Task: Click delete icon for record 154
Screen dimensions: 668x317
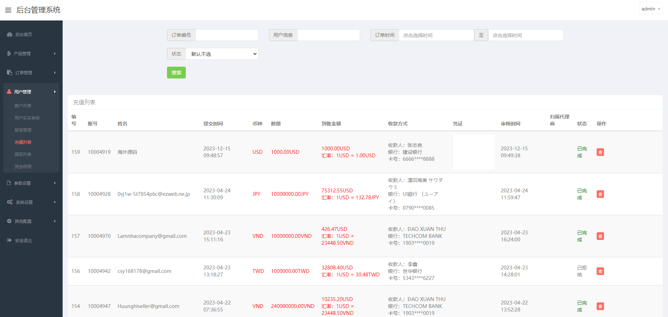Action: tap(600, 306)
